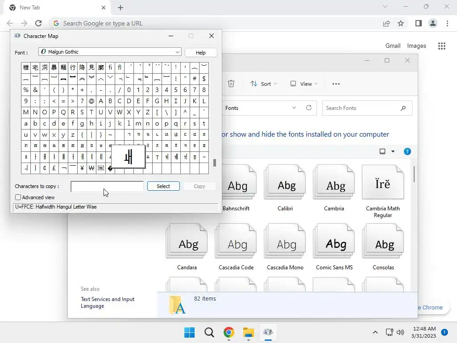Open Gmail link

pyautogui.click(x=393, y=46)
